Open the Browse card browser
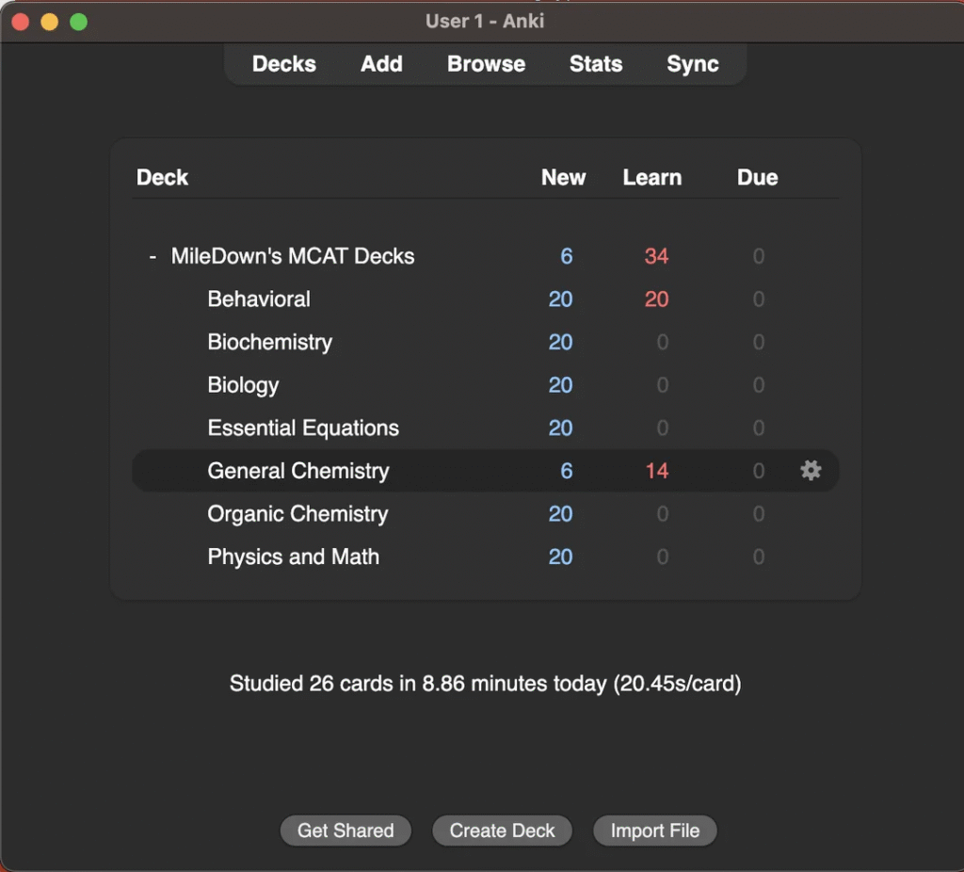964x872 pixels. (x=486, y=64)
